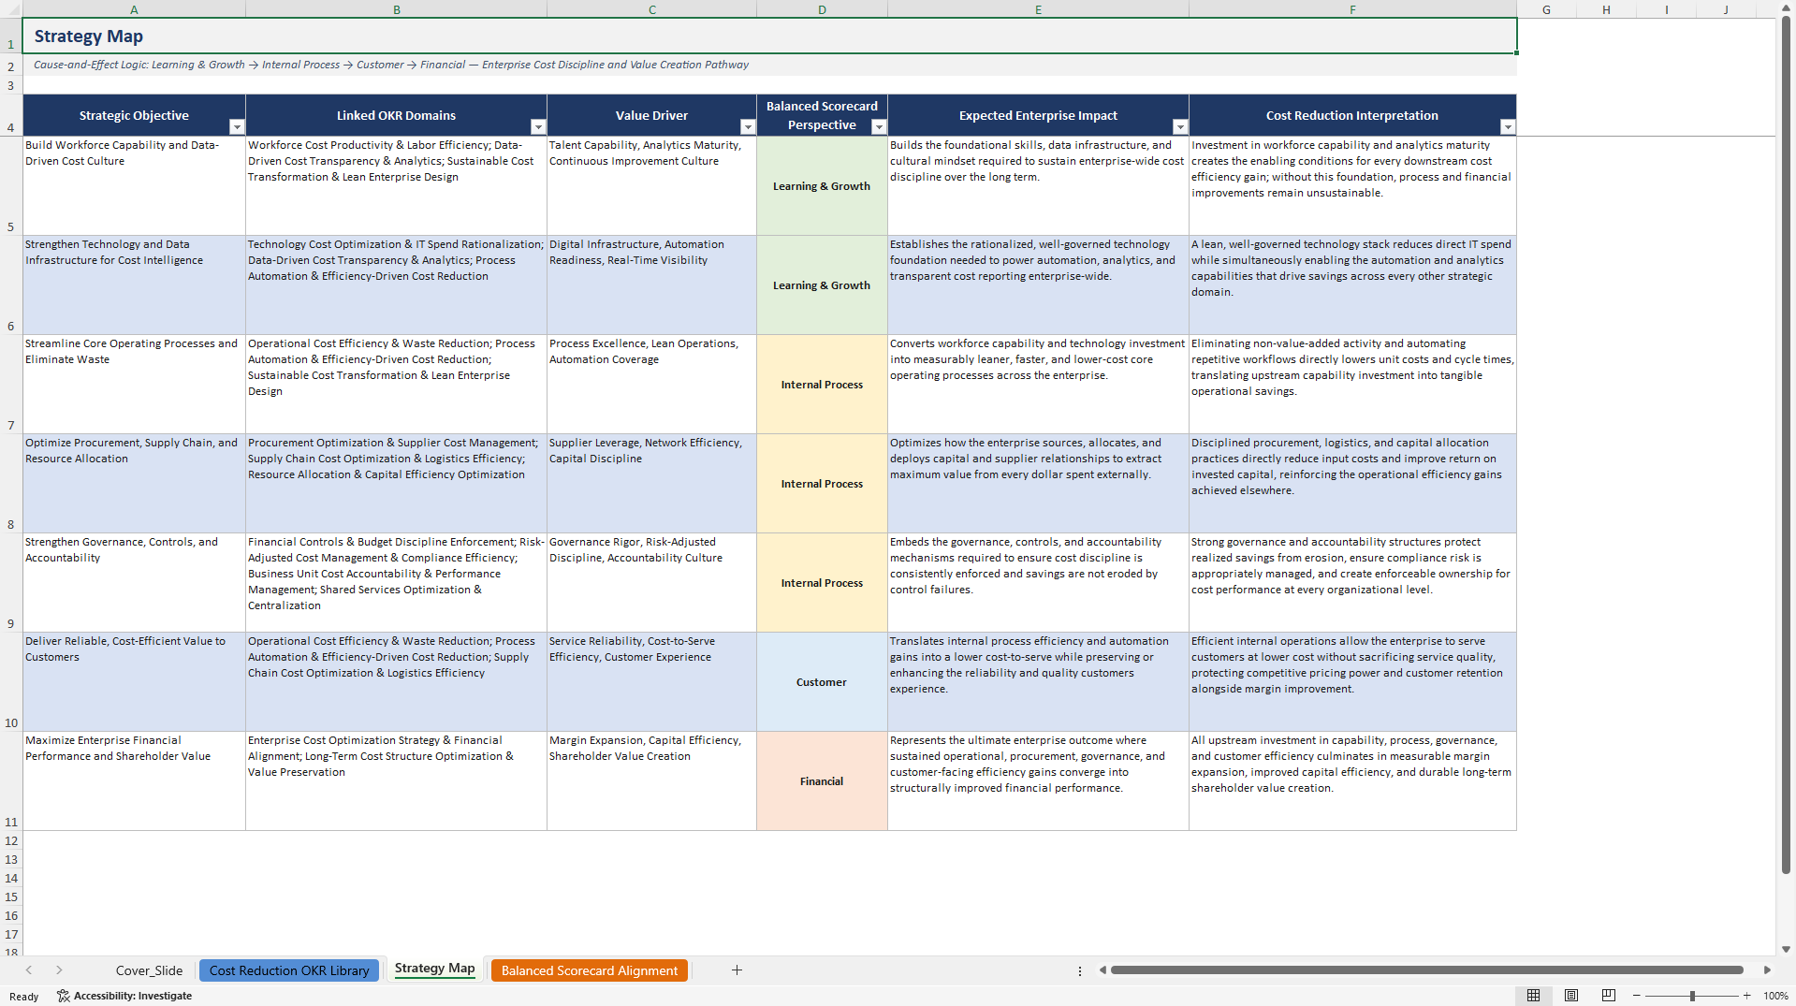Click 'Procurement Optimization & Supplier Cost' cell
1796x1006 pixels.
396,483
